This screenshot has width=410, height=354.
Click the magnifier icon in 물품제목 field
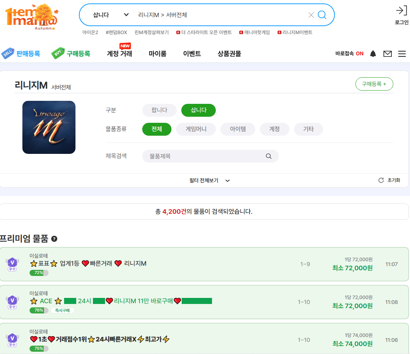click(269, 156)
